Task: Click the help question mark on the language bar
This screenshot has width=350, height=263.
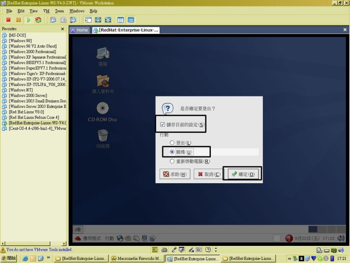Action: [208, 249]
